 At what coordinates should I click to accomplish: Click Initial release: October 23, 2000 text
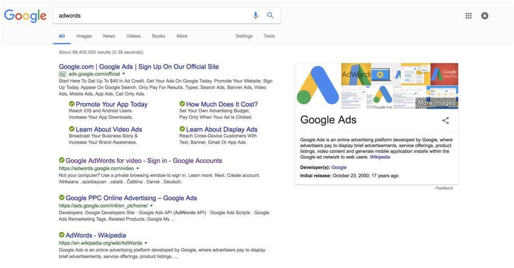(x=350, y=175)
